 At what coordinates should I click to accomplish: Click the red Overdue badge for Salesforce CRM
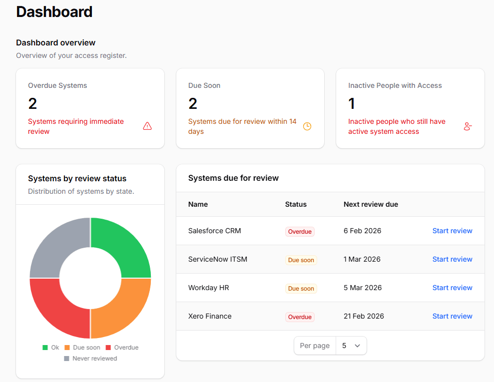300,231
